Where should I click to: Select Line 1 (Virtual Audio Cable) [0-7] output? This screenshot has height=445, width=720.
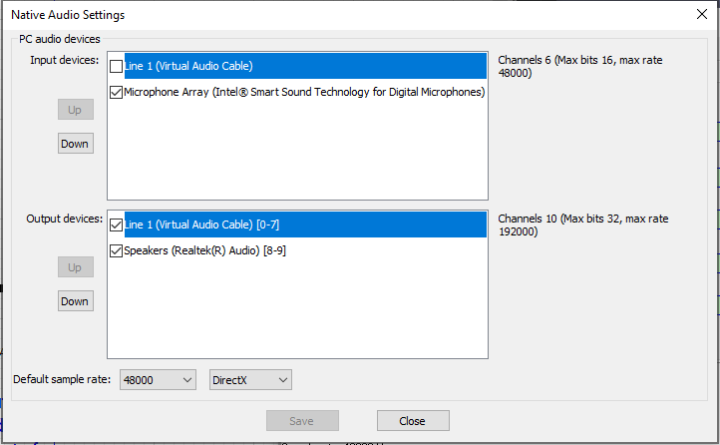tap(299, 224)
